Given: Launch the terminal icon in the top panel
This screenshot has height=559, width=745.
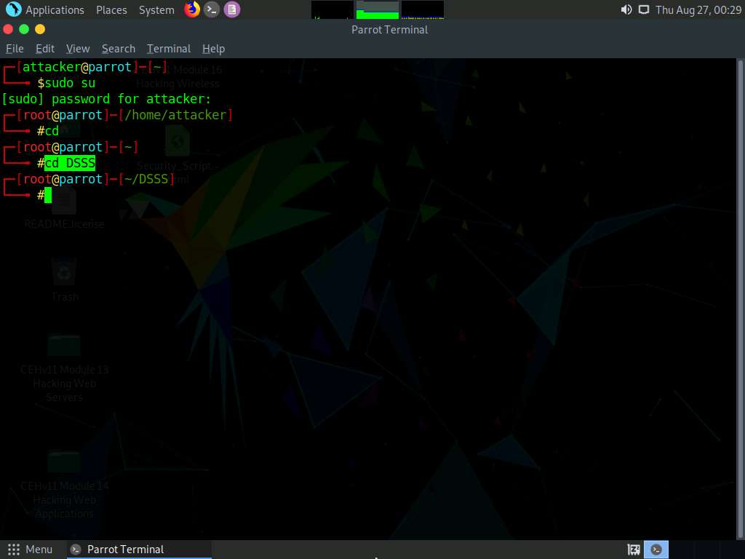Looking at the screenshot, I should point(212,9).
